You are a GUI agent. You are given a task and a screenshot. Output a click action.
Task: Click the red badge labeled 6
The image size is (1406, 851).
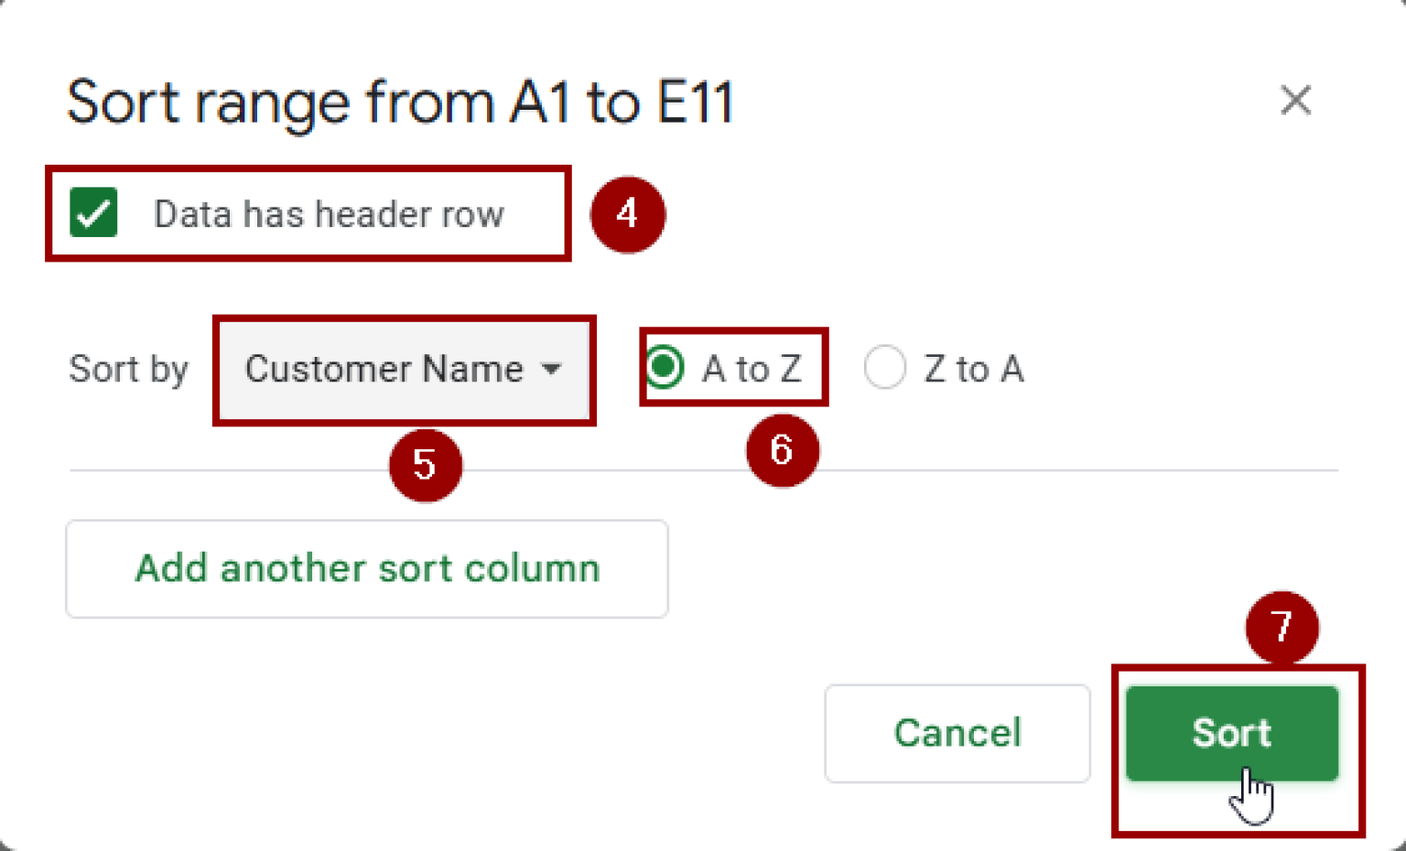click(782, 450)
